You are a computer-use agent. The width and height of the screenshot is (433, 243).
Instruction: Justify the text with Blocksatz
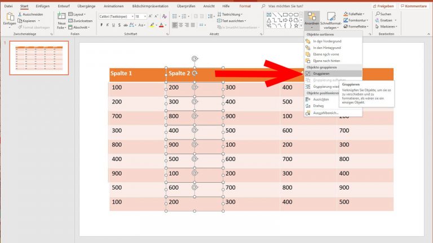(193, 25)
